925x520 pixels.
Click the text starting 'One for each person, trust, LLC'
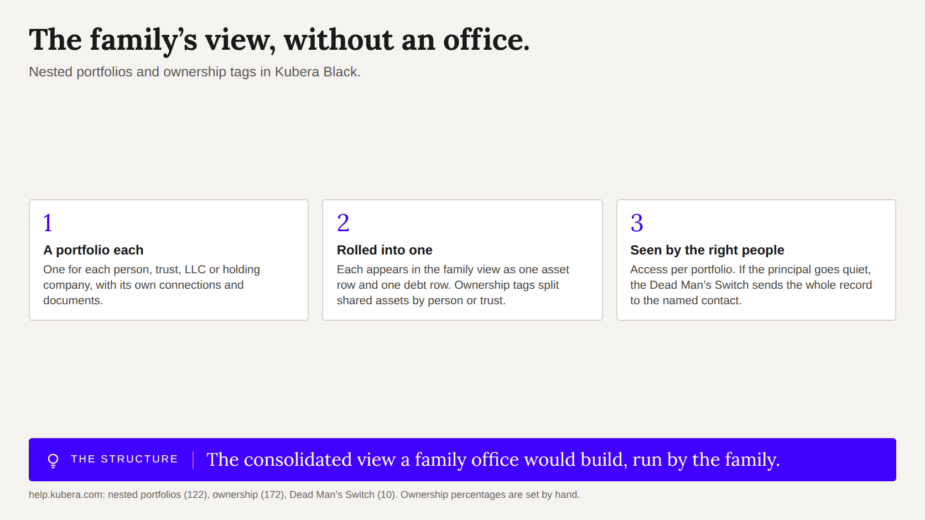pyautogui.click(x=152, y=285)
